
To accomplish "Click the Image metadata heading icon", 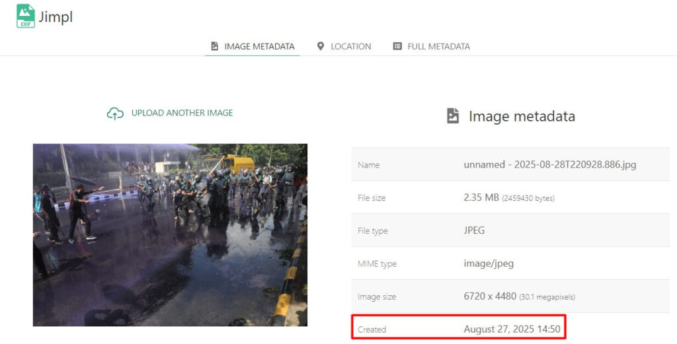I will click(x=453, y=116).
